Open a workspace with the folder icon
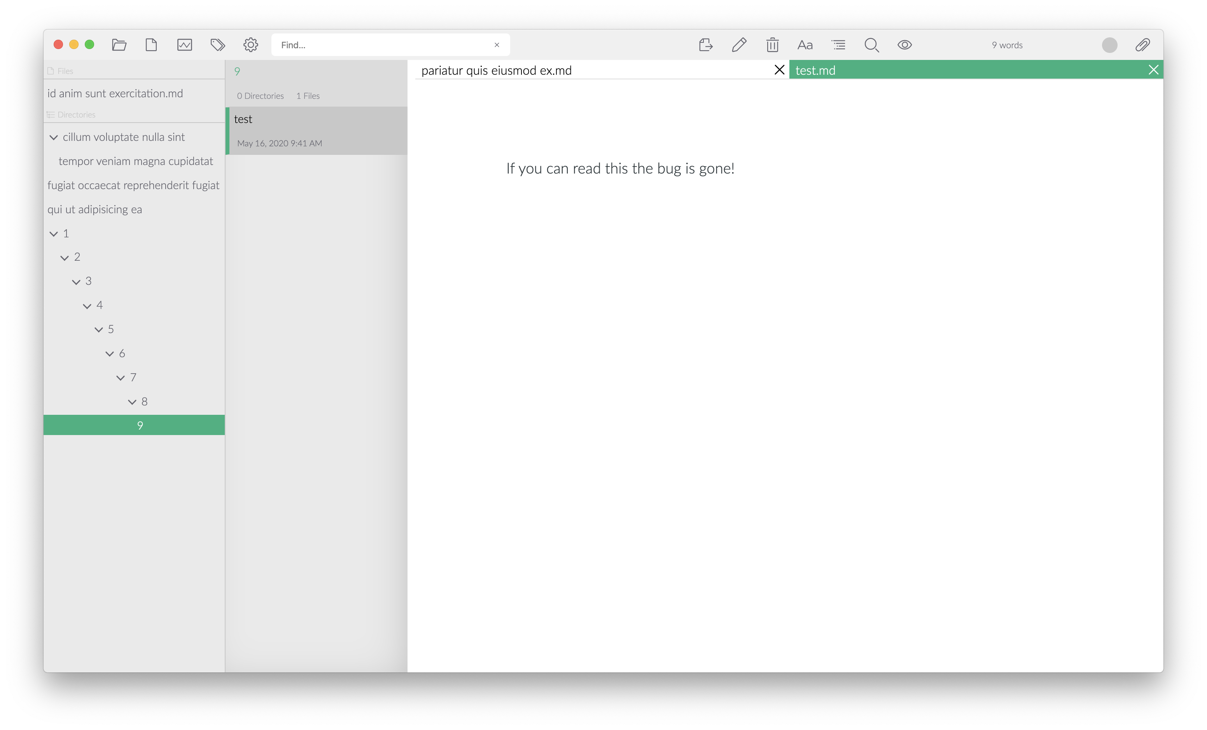Image resolution: width=1207 pixels, height=730 pixels. pyautogui.click(x=119, y=45)
